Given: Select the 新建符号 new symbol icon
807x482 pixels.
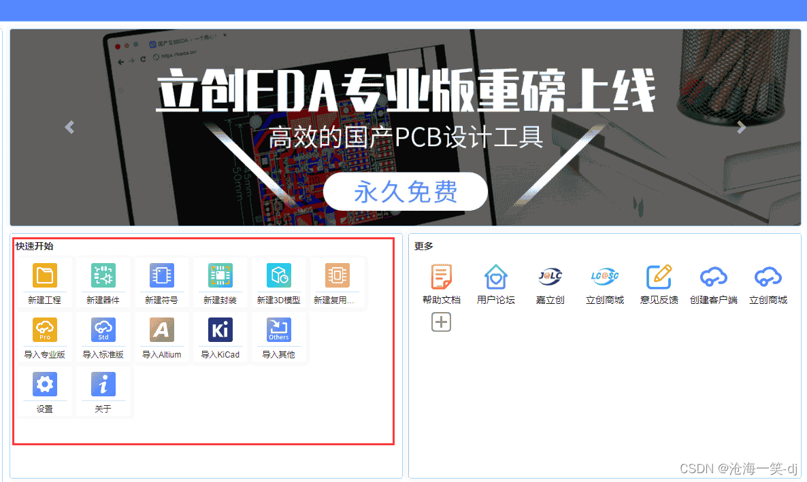Looking at the screenshot, I should [162, 275].
